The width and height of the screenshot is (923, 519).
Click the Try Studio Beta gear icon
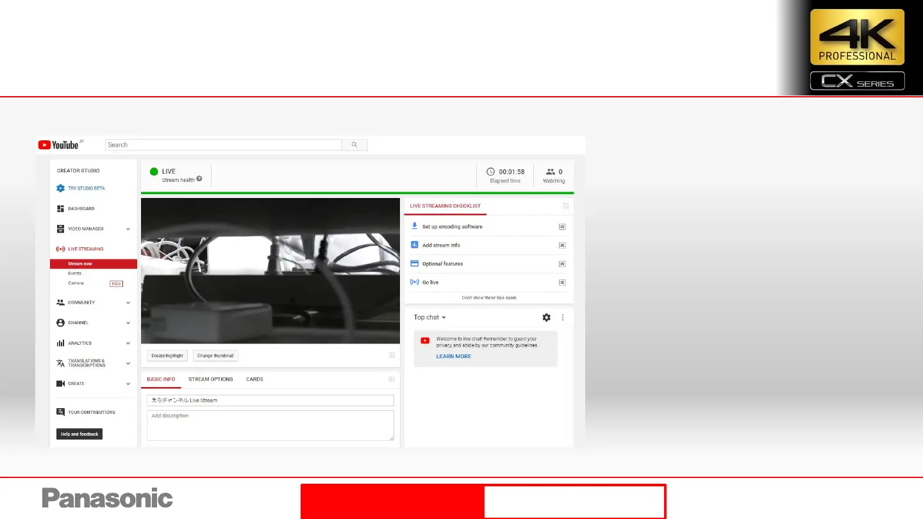click(x=60, y=188)
